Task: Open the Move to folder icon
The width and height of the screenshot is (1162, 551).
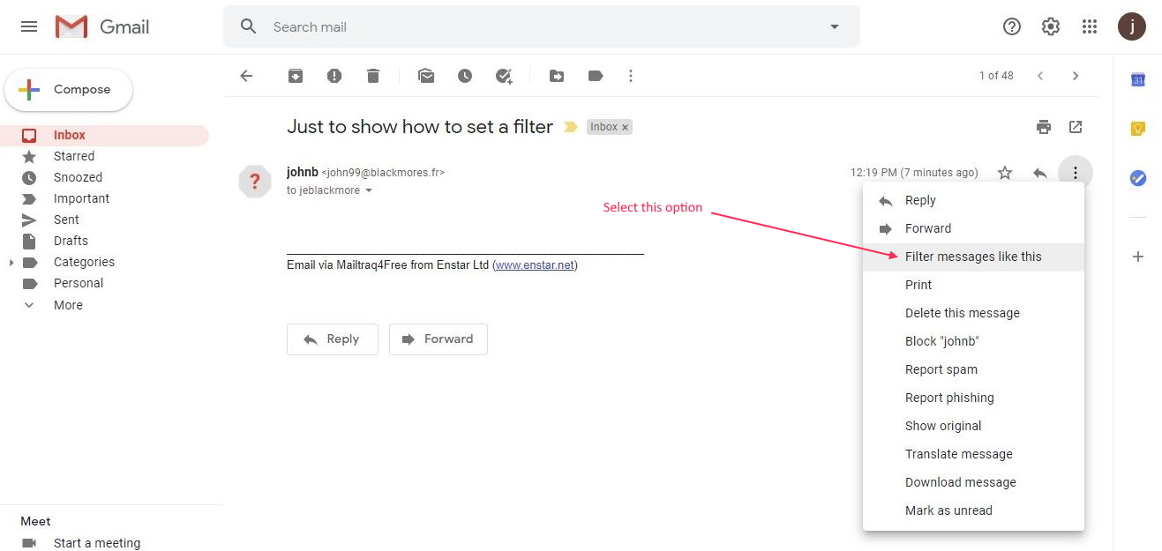Action: tap(557, 76)
